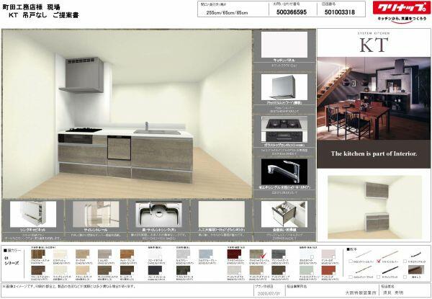The width and height of the screenshot is (432, 299).
Task: Pick the dark red door color swatch
Action: point(234,254)
